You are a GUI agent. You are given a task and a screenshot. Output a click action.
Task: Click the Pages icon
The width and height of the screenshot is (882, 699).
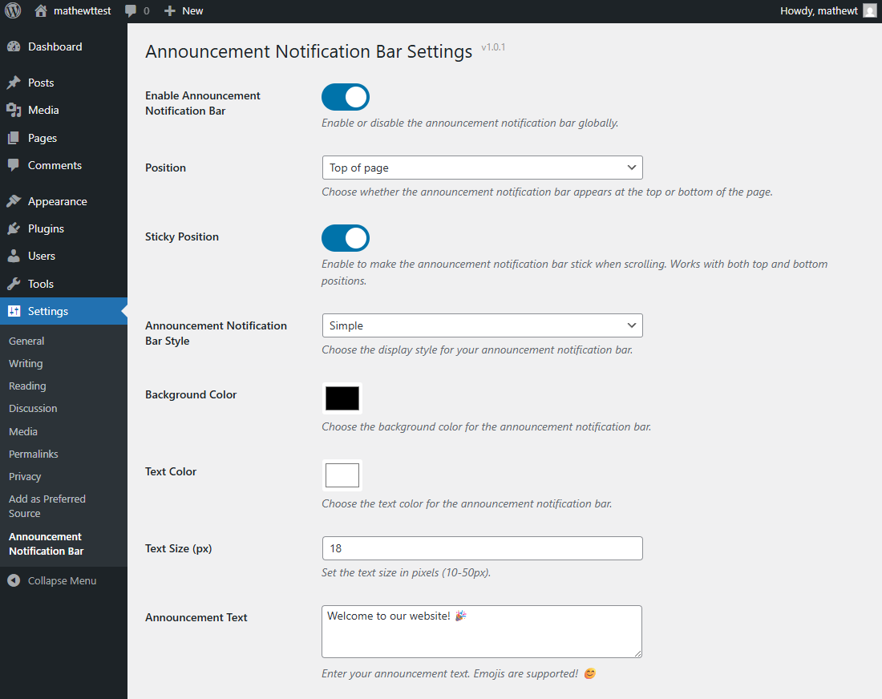pos(14,137)
